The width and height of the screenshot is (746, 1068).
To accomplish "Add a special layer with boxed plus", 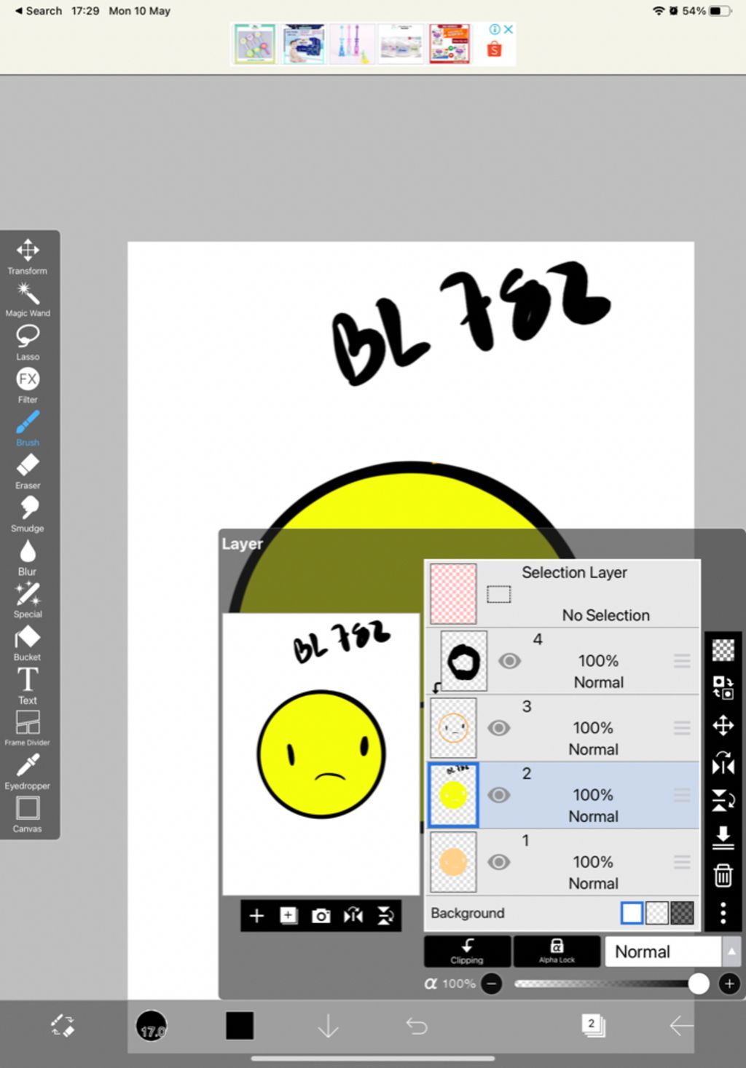I will (288, 916).
